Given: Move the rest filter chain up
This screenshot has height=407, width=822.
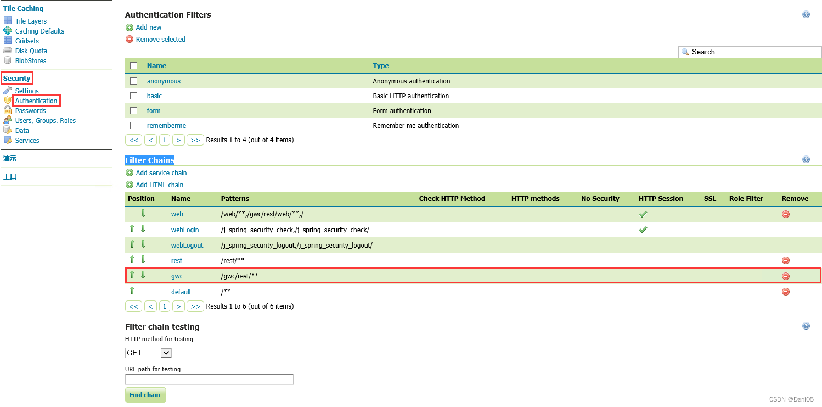Looking at the screenshot, I should coord(132,259).
